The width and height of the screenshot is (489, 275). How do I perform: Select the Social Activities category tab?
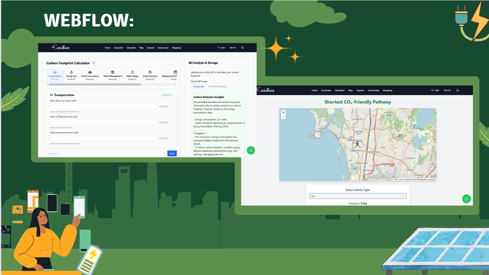[150, 76]
